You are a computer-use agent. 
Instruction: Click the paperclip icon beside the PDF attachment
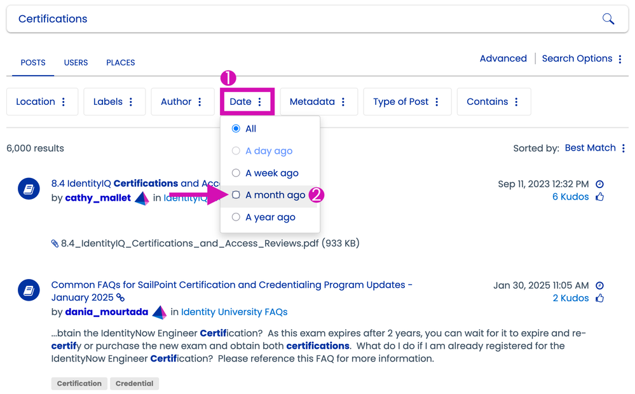pos(55,243)
